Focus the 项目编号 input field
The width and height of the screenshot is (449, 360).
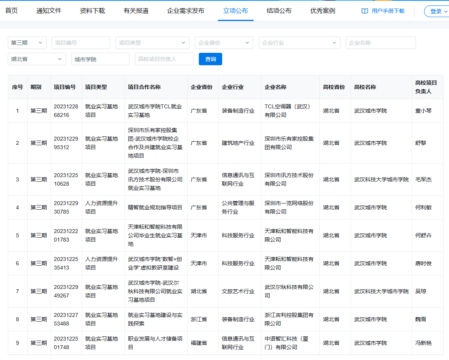[x=81, y=43]
